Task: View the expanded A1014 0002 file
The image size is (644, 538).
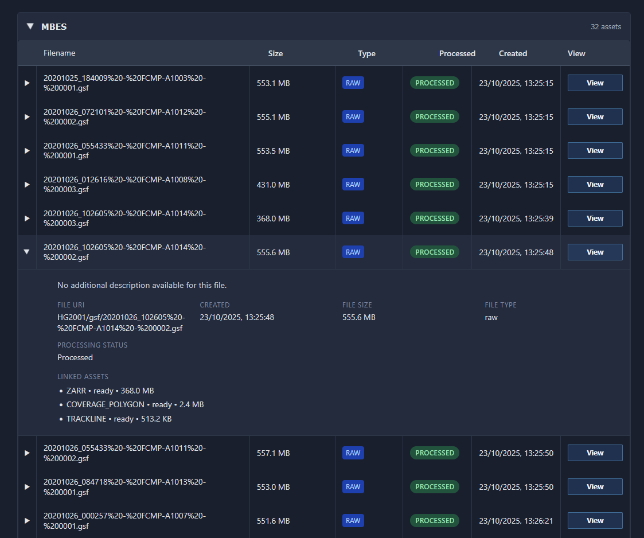Action: (x=595, y=252)
